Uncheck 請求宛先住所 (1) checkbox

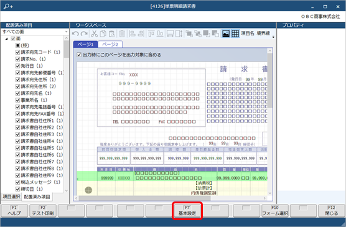(17, 80)
